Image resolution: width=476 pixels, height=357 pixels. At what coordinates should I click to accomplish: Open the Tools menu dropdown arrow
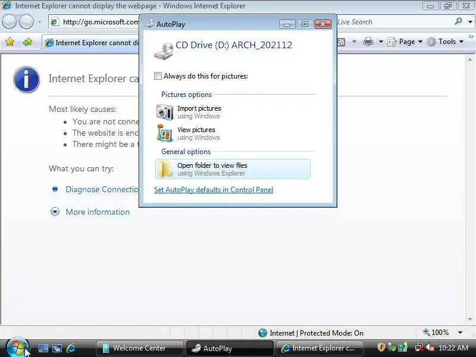click(461, 42)
